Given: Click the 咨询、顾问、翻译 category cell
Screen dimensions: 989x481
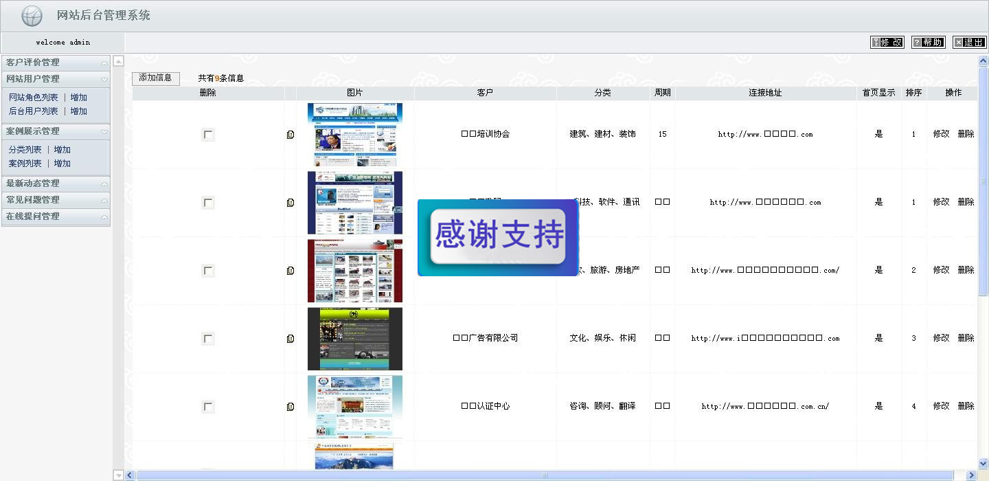Looking at the screenshot, I should (602, 406).
